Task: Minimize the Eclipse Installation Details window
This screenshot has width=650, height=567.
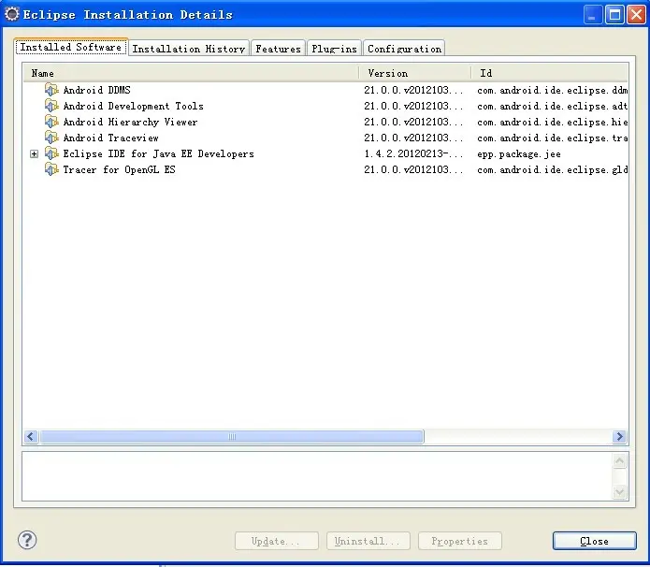Action: click(592, 15)
